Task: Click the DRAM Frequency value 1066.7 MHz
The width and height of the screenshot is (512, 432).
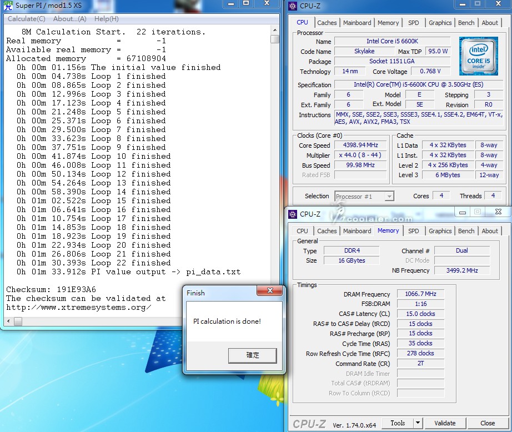Action: pyautogui.click(x=420, y=294)
